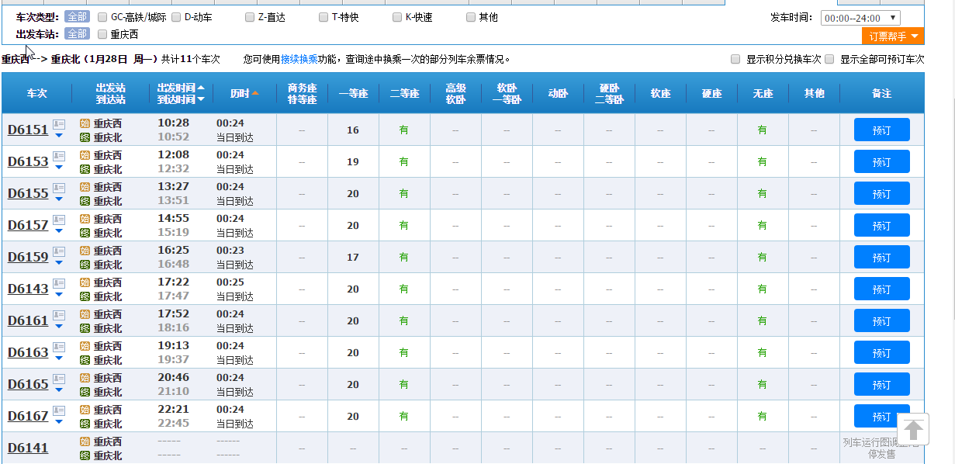Viewport: 955px width, 464px height.
Task: Expand D6153 details with the blue arrow
Action: (x=59, y=167)
